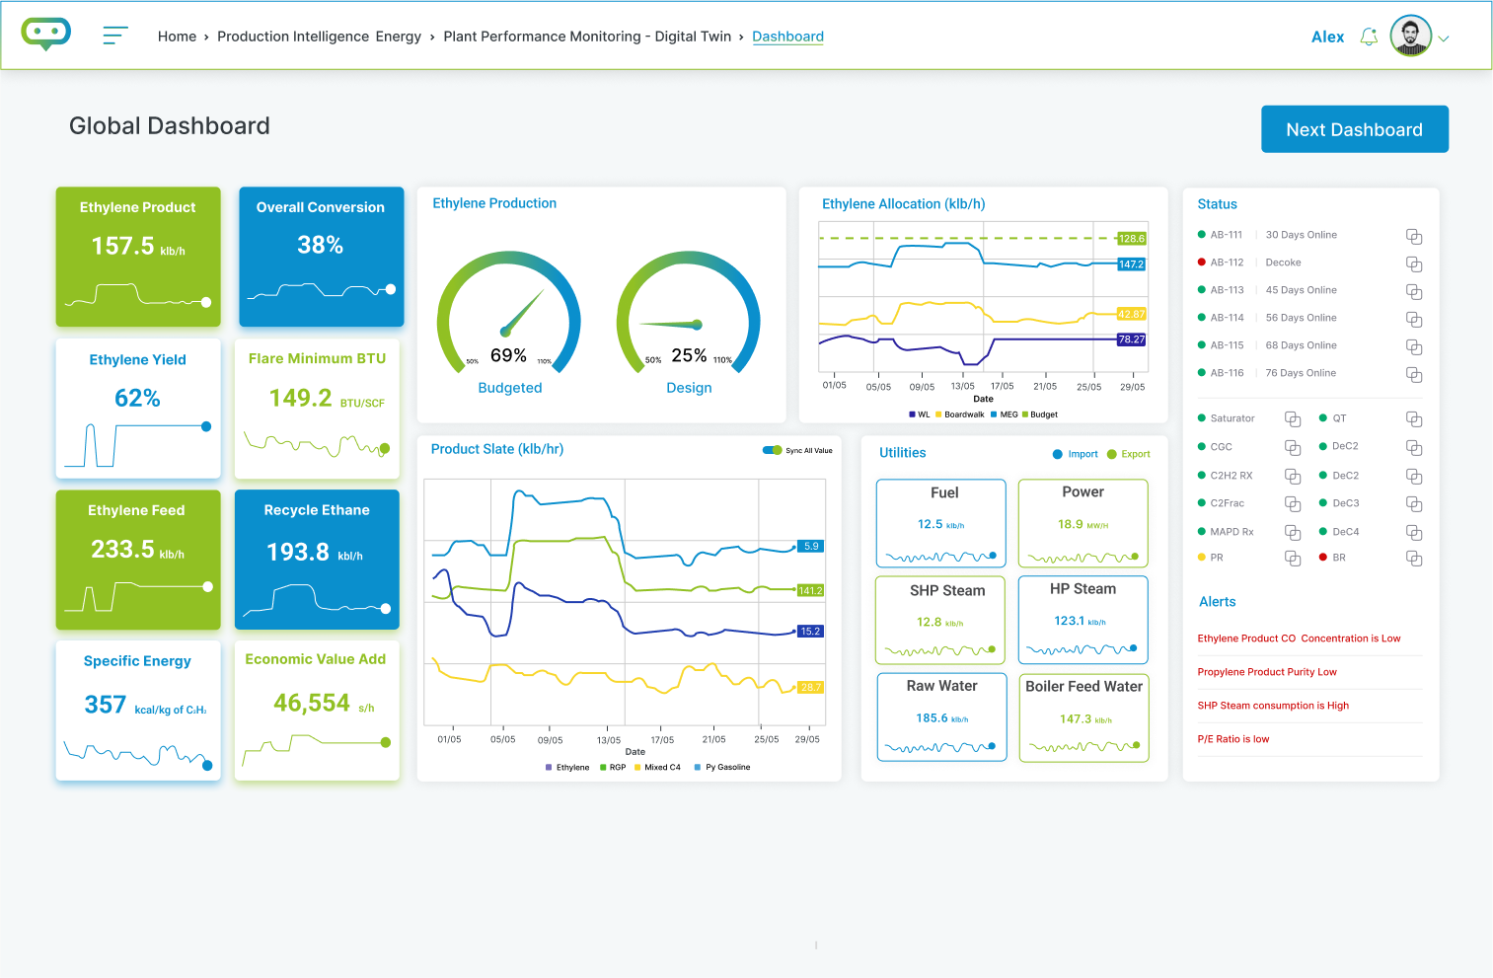Expand the user profile dropdown chevron
The height and width of the screenshot is (978, 1493).
coord(1444,38)
